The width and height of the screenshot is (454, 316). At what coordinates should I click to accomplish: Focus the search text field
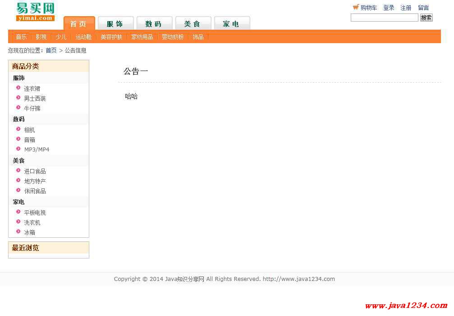384,18
